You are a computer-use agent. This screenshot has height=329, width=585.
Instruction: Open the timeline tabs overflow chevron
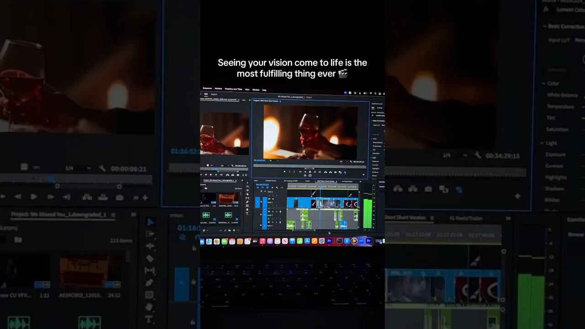pos(361,181)
